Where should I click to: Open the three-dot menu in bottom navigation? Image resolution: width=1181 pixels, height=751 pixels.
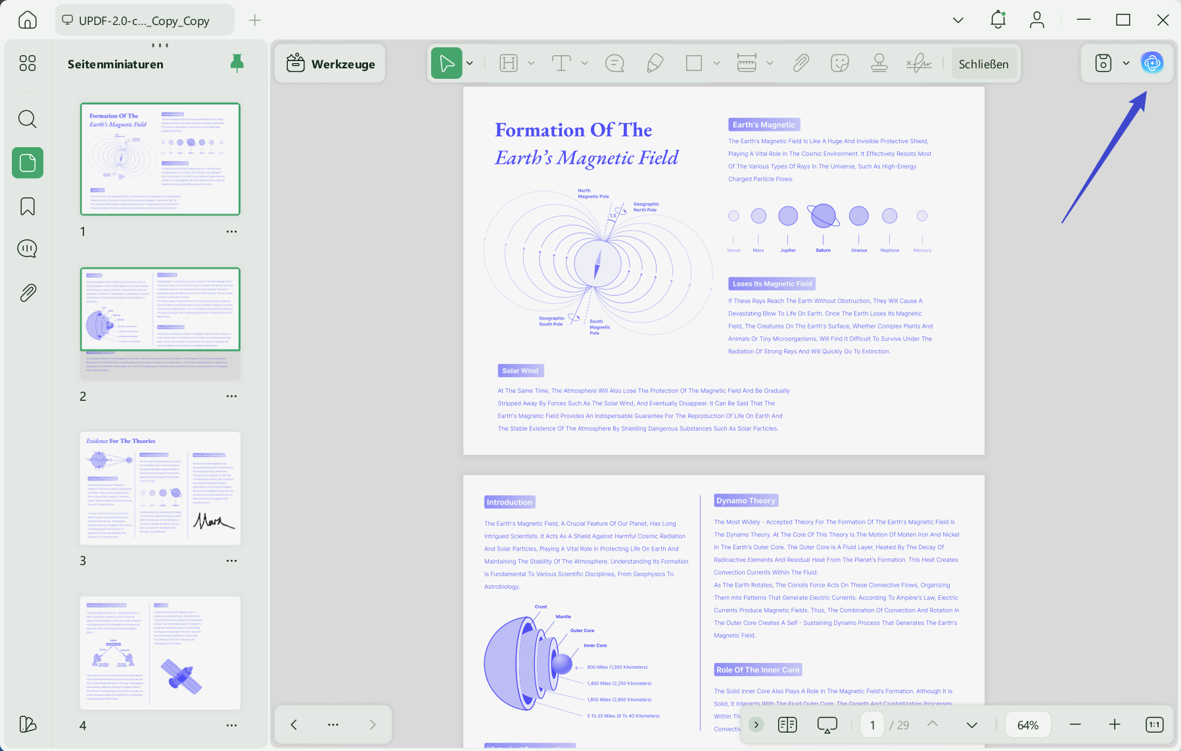(333, 725)
